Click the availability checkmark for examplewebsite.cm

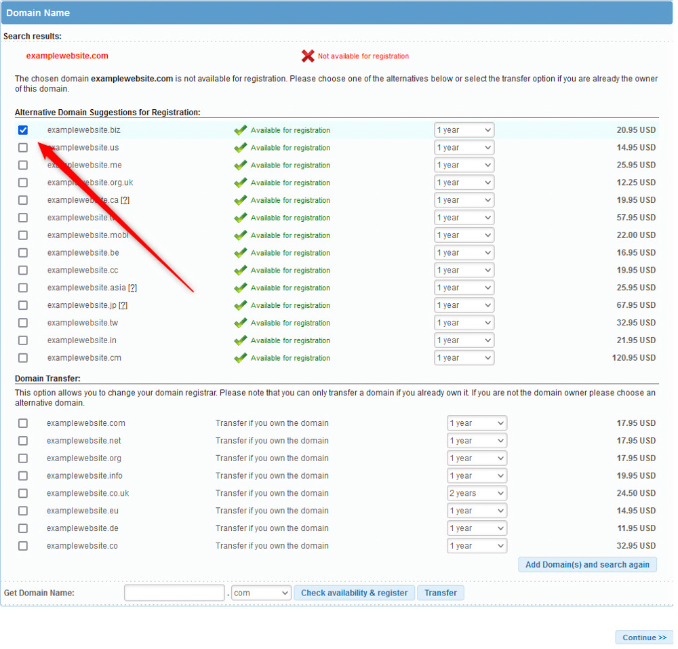[x=241, y=357]
